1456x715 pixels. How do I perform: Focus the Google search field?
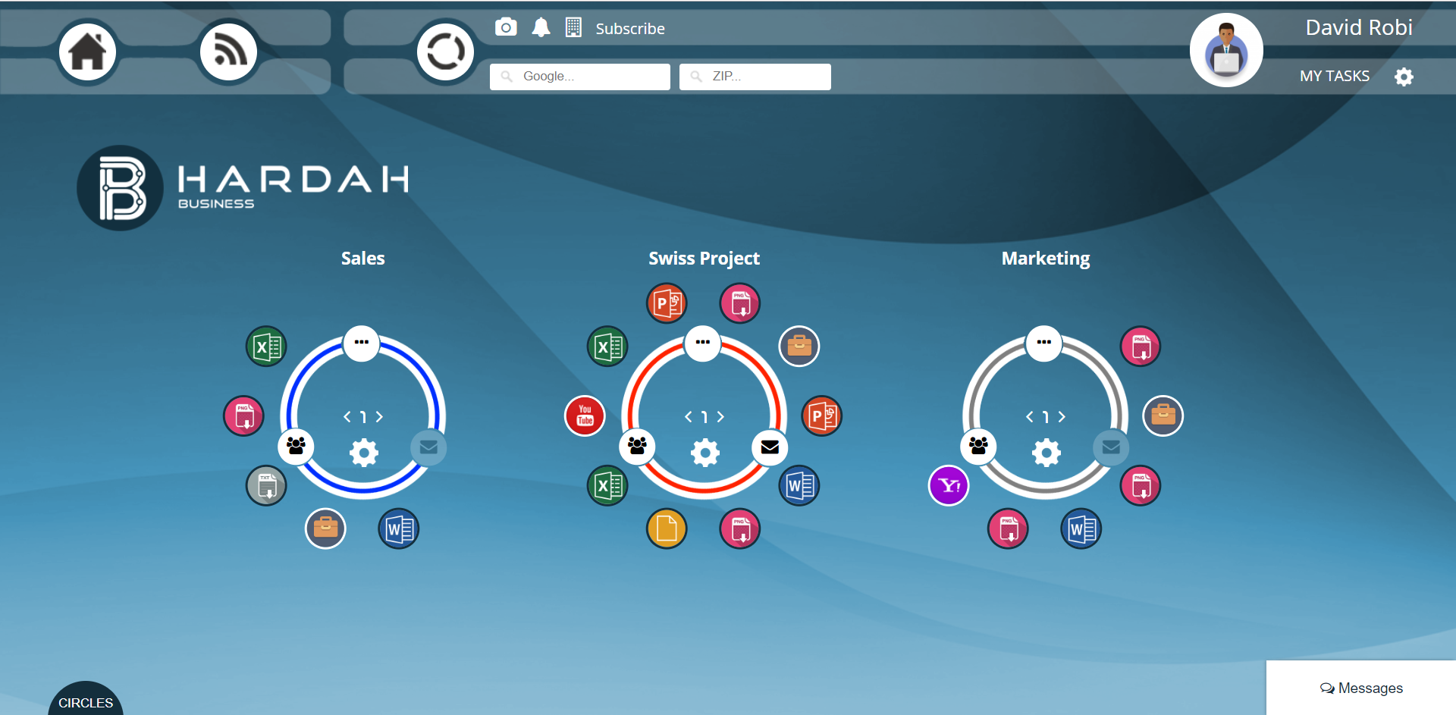(x=580, y=77)
